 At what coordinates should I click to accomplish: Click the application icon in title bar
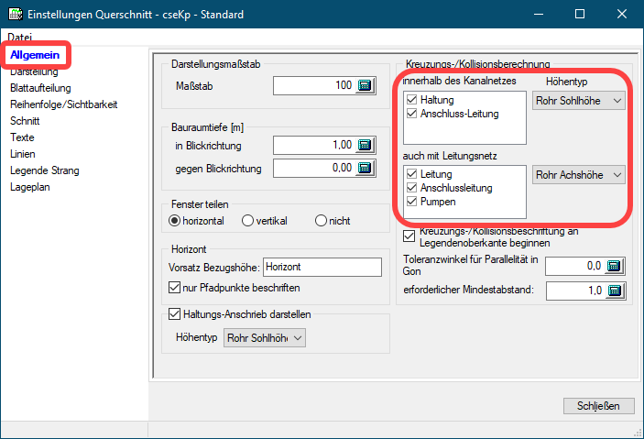(16, 15)
